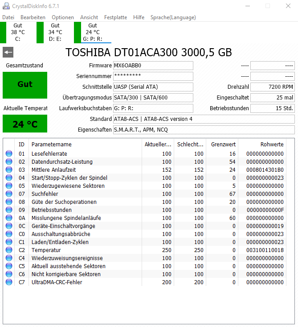Click status orb for Aktuell ausstehende Sektoren
This screenshot has height=327, width=298.
[x=9, y=266]
